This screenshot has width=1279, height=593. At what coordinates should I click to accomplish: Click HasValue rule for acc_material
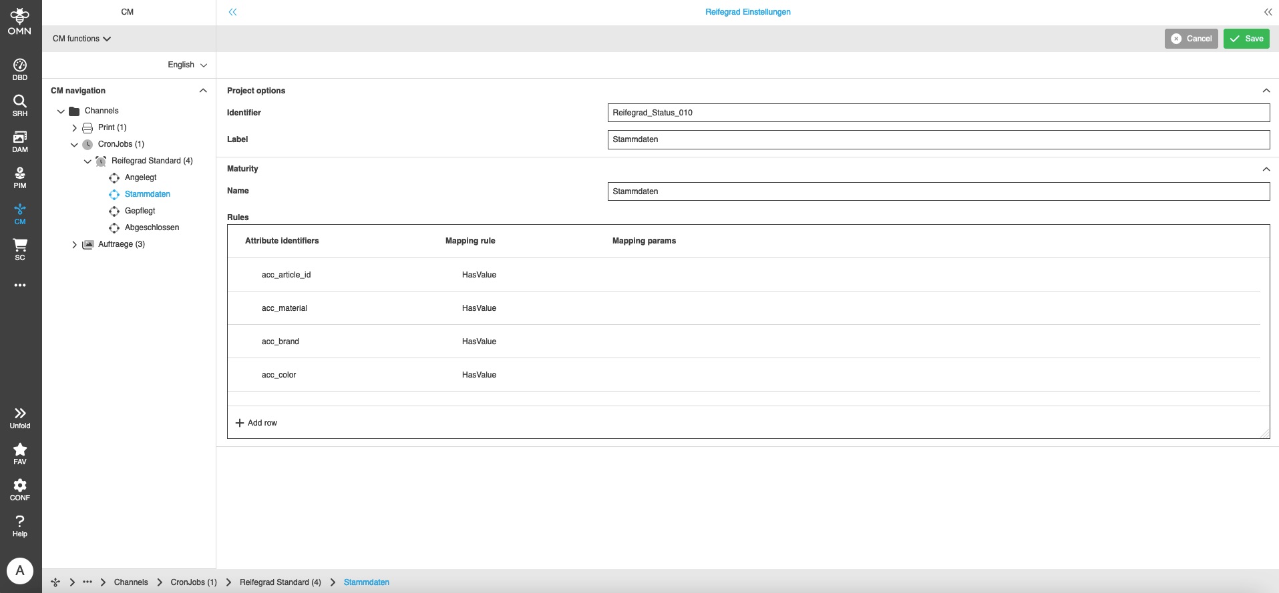479,308
